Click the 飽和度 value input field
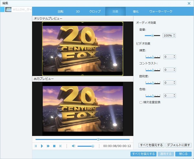 (168, 83)
